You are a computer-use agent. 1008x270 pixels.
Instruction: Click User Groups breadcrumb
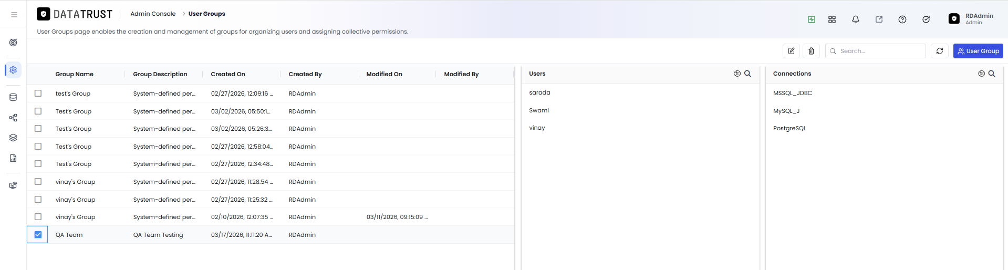coord(206,14)
